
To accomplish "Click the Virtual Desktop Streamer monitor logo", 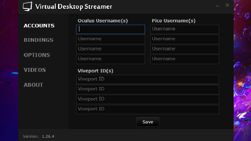I will (x=27, y=6).
